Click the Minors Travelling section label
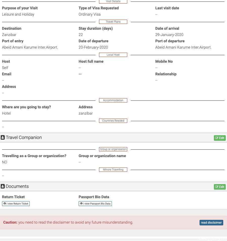Screen dimensions: 227x241 113,169
